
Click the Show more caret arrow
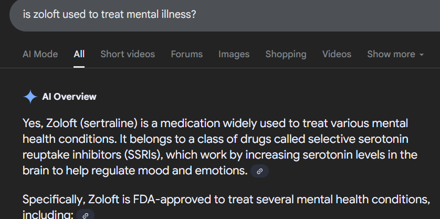pos(421,55)
